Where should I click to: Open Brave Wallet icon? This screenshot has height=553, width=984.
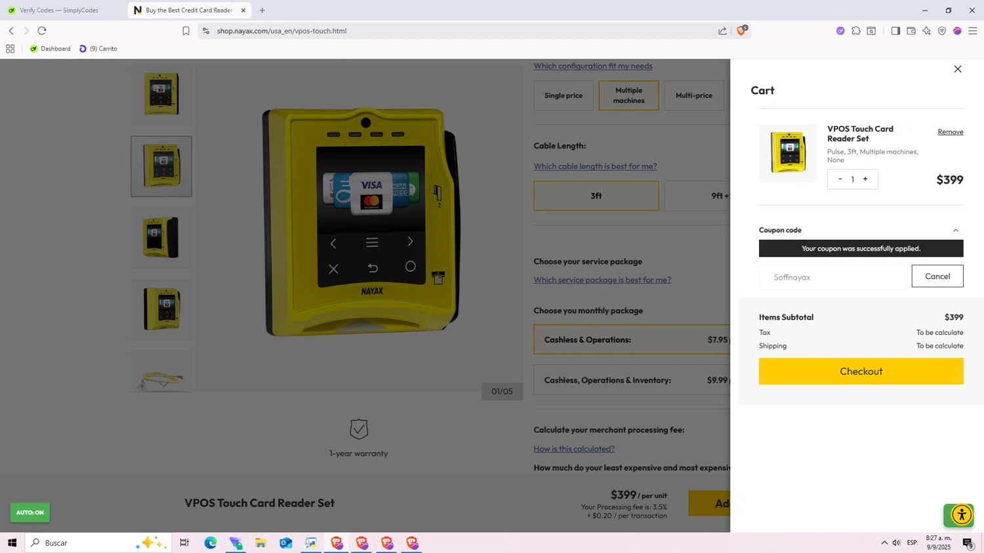click(x=911, y=31)
